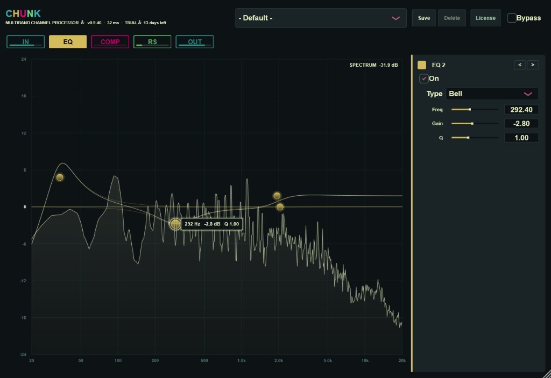Click the Freq value field 292.40
551x378 pixels.
click(x=521, y=110)
